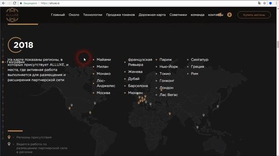Click the Гонконг city entry
Image resolution: width=279 pixels, height=156 pixels.
coord(167,81)
